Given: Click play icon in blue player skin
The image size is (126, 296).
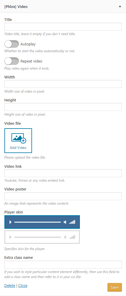Looking at the screenshot, I should pos(11,222).
